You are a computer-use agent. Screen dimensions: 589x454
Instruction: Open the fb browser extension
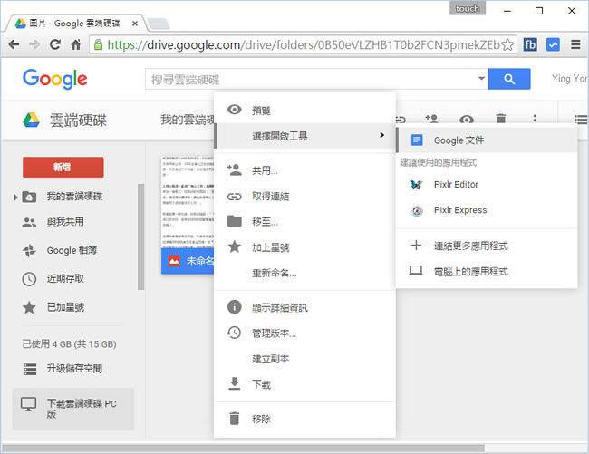pos(530,44)
